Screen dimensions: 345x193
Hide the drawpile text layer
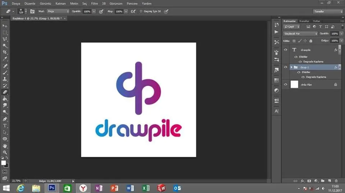[x=286, y=50]
